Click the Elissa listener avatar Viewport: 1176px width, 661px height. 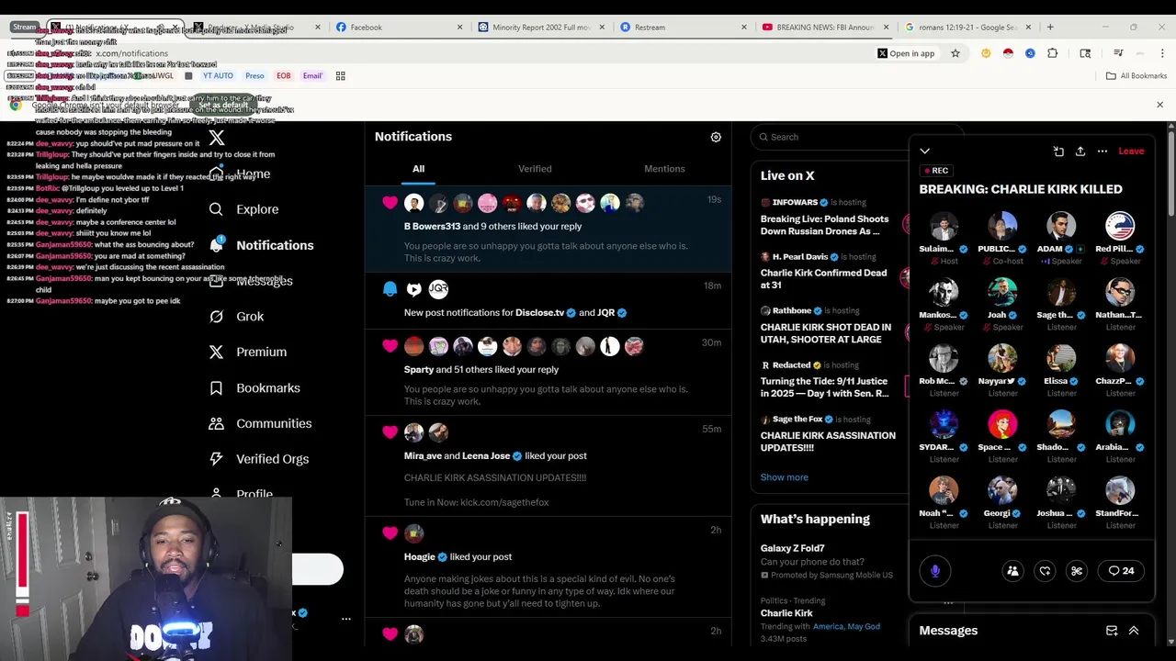(x=1061, y=358)
